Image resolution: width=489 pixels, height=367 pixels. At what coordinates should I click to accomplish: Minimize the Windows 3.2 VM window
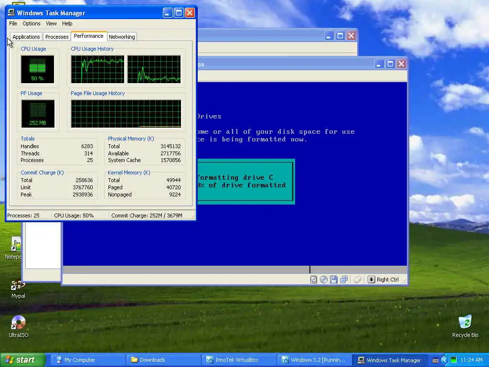pyautogui.click(x=379, y=64)
